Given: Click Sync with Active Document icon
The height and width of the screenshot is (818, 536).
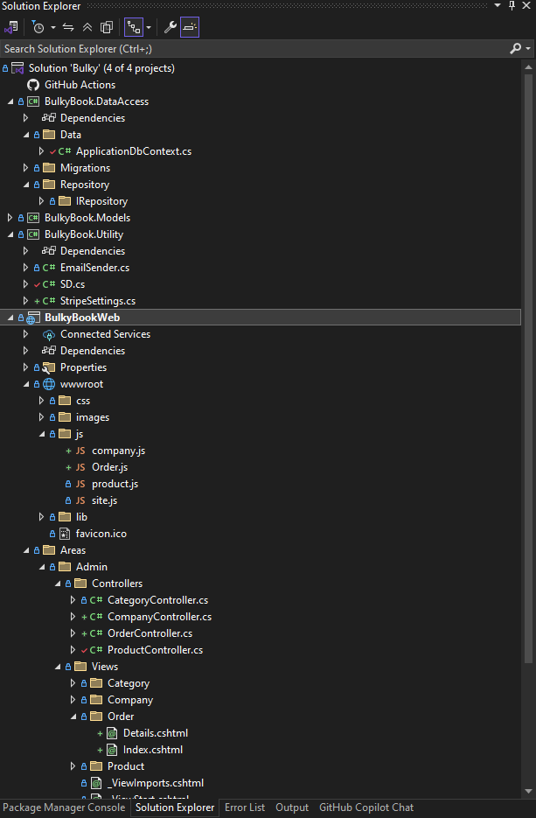Looking at the screenshot, I should (x=68, y=27).
